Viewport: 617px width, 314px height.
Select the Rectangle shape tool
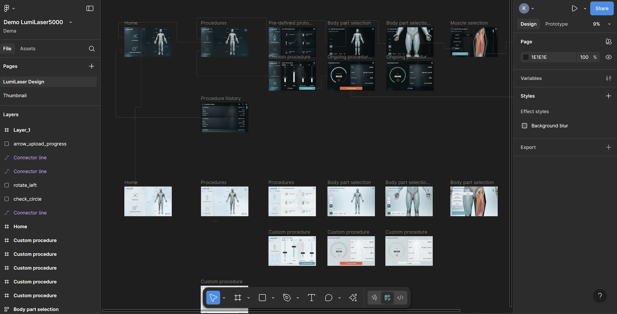click(262, 298)
